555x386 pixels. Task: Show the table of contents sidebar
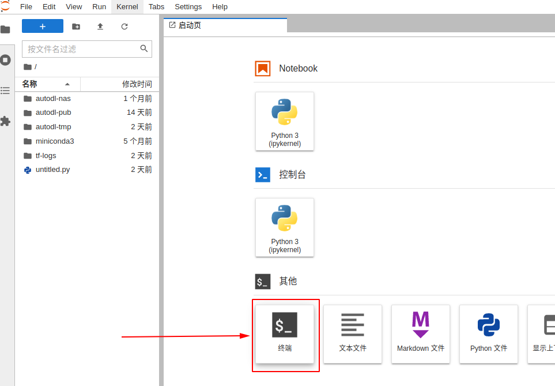click(6, 91)
